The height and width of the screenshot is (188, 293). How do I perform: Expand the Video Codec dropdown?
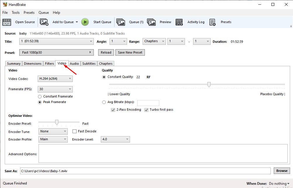tap(55, 78)
